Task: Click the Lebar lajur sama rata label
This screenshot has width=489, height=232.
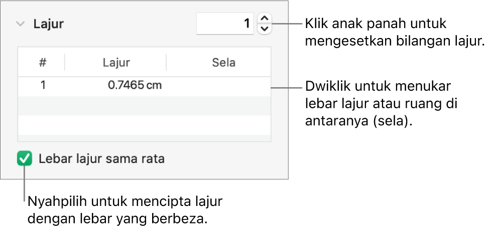Action: tap(102, 159)
